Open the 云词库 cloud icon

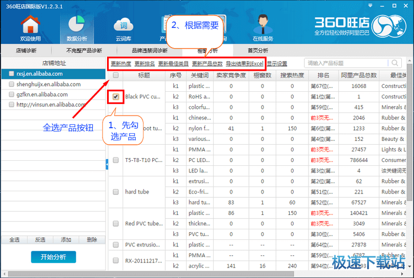[123, 29]
